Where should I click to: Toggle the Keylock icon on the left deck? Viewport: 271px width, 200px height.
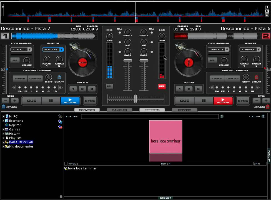tap(4, 107)
